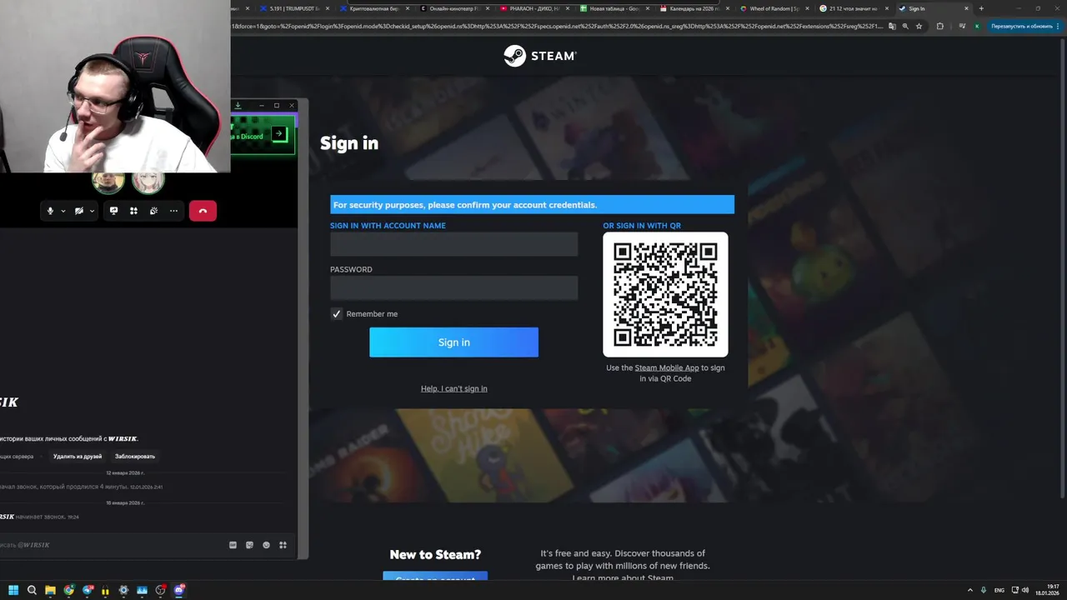Screen dimensions: 1067x600
Task: Open the green K profile avatar
Action: (x=977, y=26)
